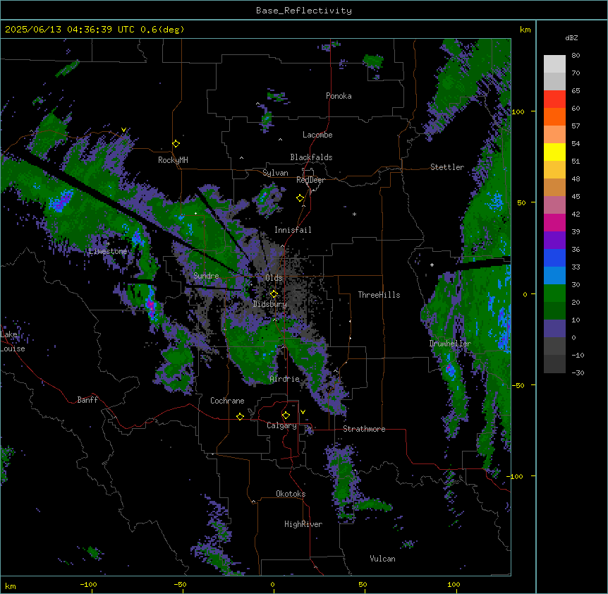
Task: Click the Banff city label
Action: (x=87, y=400)
